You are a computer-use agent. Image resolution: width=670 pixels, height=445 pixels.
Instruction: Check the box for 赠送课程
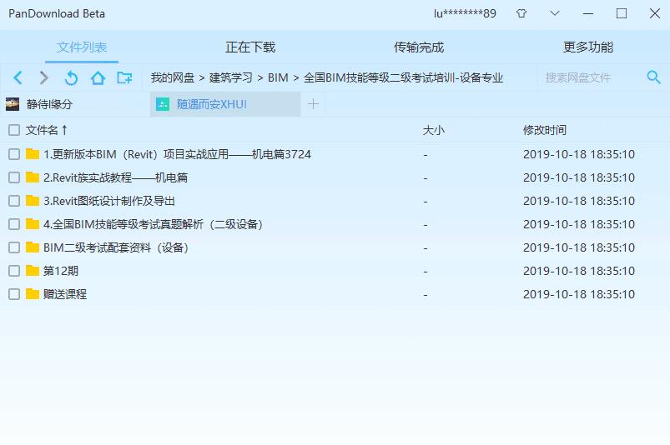pos(14,294)
